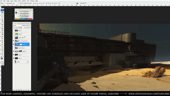Select the Pen tool

(x=2, y=41)
